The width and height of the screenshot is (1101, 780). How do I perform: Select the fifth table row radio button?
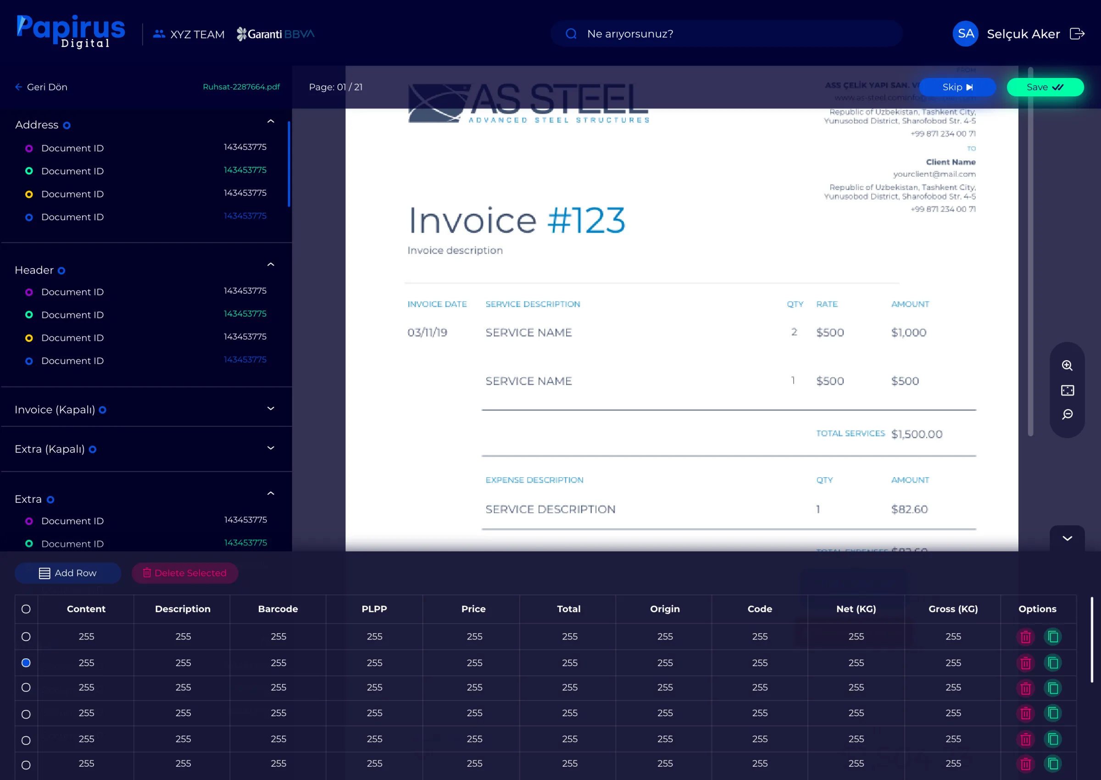point(26,740)
